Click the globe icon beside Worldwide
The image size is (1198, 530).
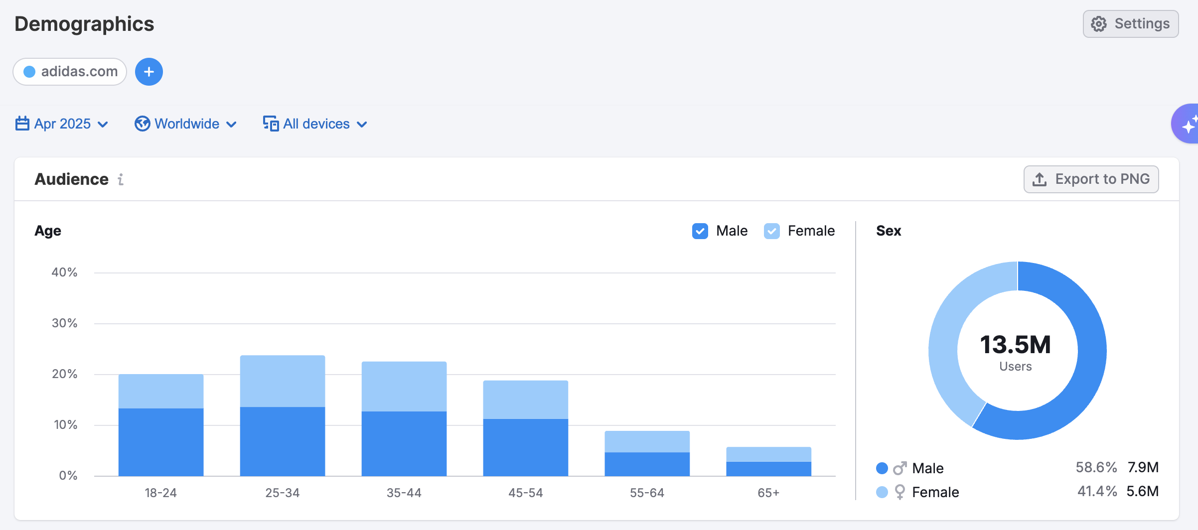142,124
